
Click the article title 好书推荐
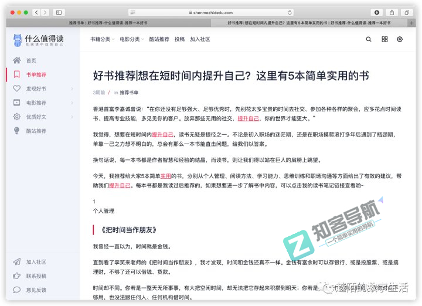(x=231, y=76)
